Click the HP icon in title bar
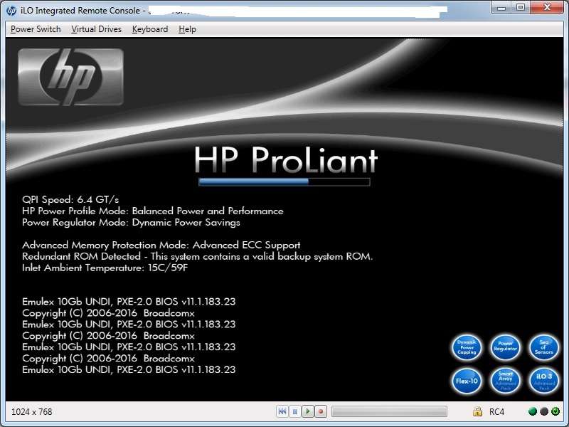The width and height of the screenshot is (569, 427). click(x=11, y=11)
